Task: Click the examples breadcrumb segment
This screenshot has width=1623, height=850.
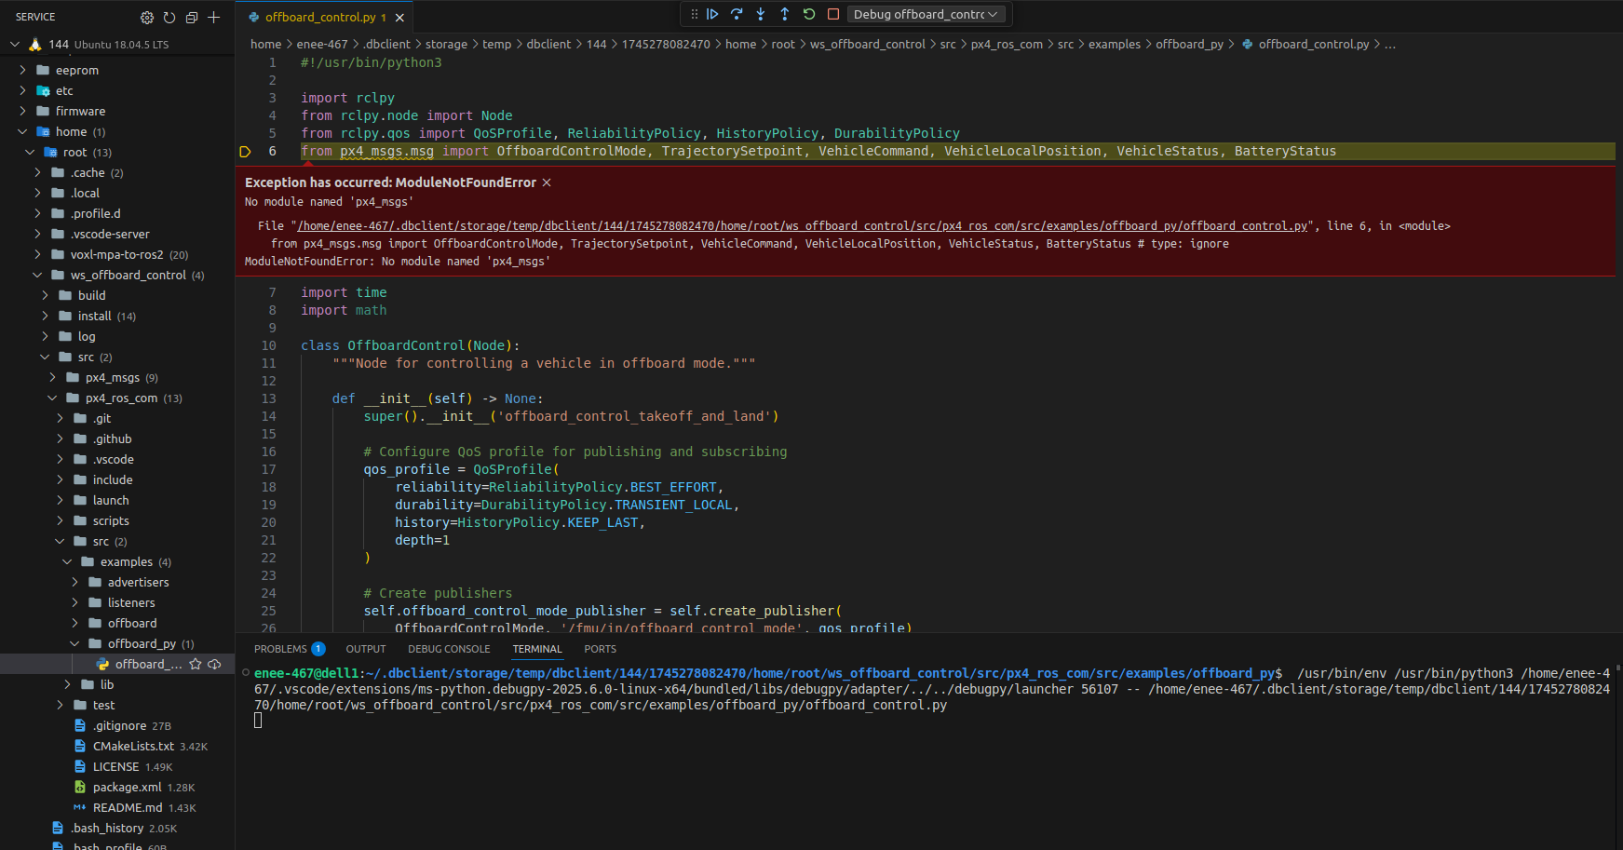Action: (1115, 44)
